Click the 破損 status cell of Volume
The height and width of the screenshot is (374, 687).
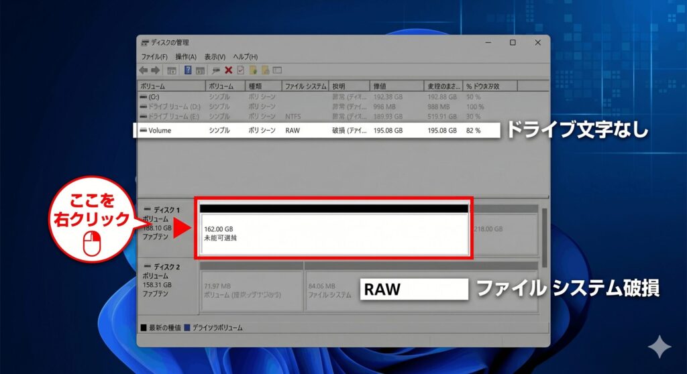pos(349,131)
